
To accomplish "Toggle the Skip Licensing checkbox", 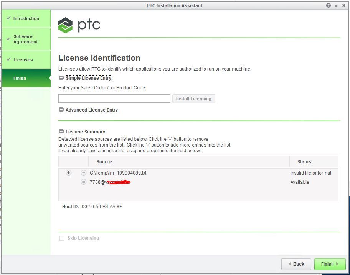I will click(62, 238).
